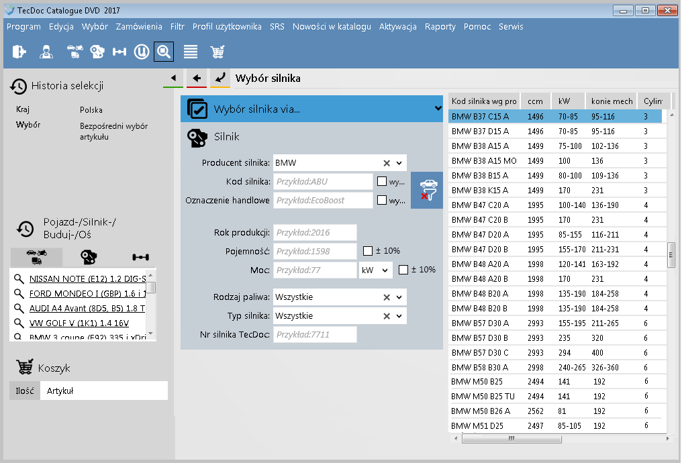The height and width of the screenshot is (463, 682).
Task: Open vehicle selection toolbar icon
Action: click(x=75, y=52)
